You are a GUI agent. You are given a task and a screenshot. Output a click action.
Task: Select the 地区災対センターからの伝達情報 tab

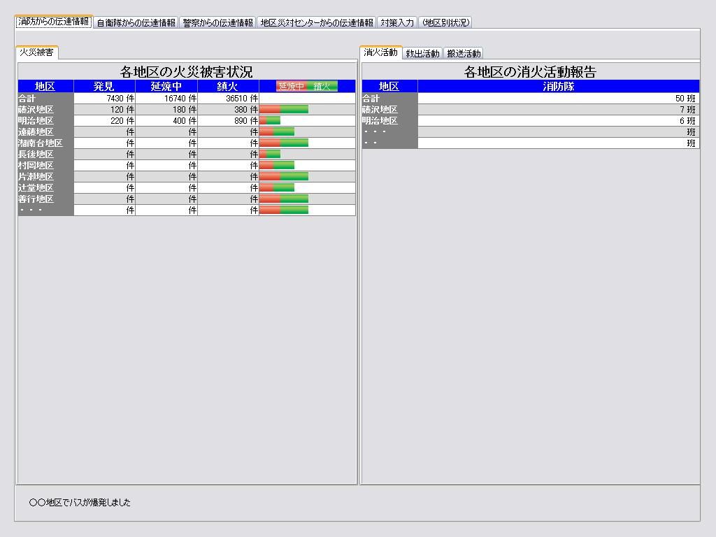pyautogui.click(x=316, y=22)
